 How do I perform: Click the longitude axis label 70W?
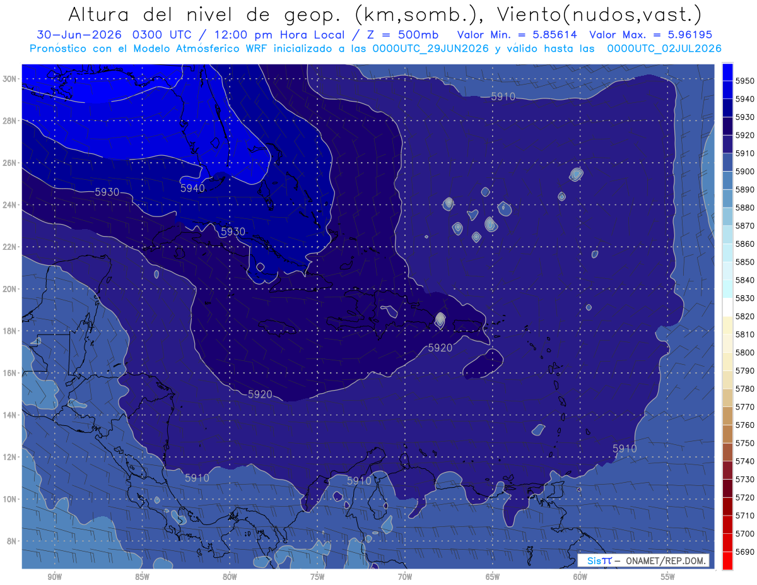tap(405, 577)
